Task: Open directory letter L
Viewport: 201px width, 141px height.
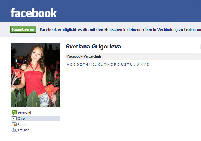Action: pos(102,64)
